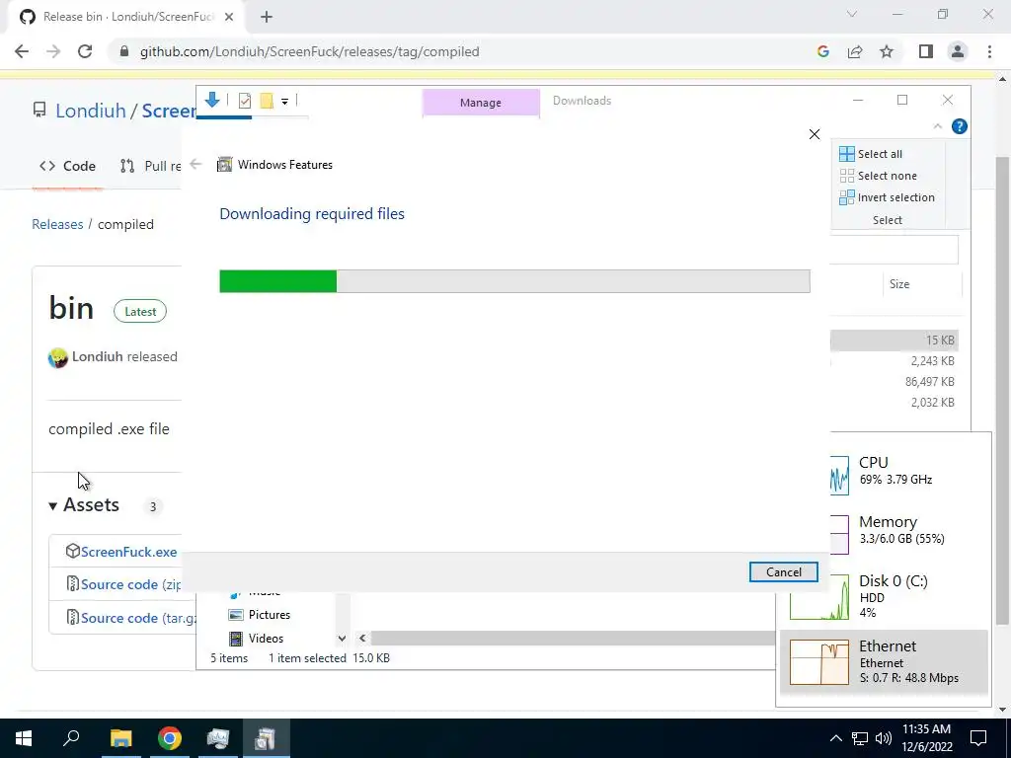Open Chrome profile avatar menu
This screenshot has width=1011, height=758.
click(958, 51)
